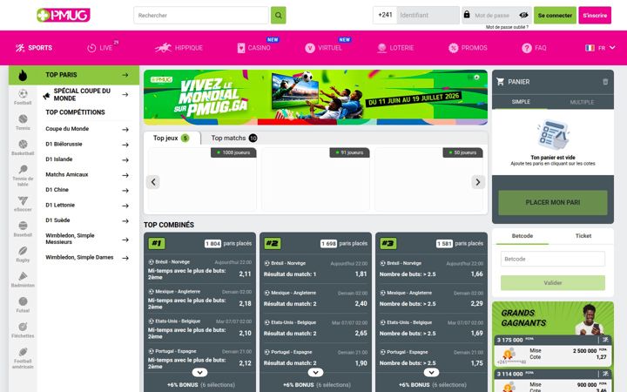Switch to Ticket tab
The width and height of the screenshot is (627, 392).
click(x=583, y=236)
